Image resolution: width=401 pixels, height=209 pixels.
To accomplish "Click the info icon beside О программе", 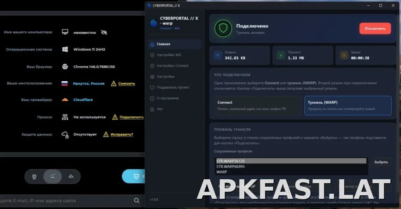I will tap(152, 98).
